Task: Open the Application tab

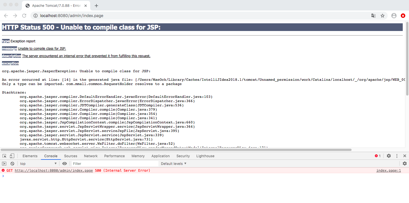Action: coord(160,156)
